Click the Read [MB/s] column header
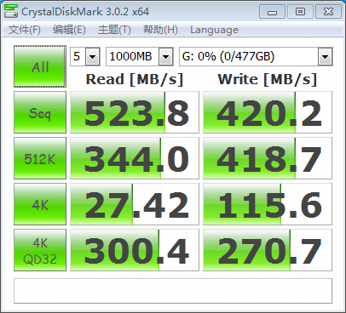This screenshot has width=346, height=313. [135, 79]
